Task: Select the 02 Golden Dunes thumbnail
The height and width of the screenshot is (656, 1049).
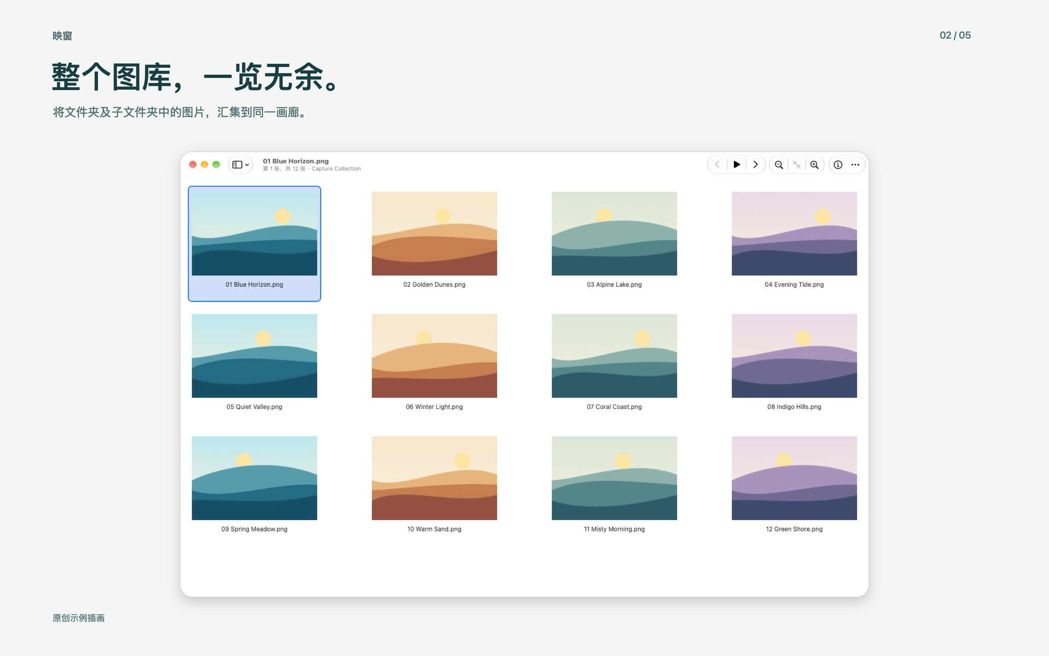Action: coord(434,233)
